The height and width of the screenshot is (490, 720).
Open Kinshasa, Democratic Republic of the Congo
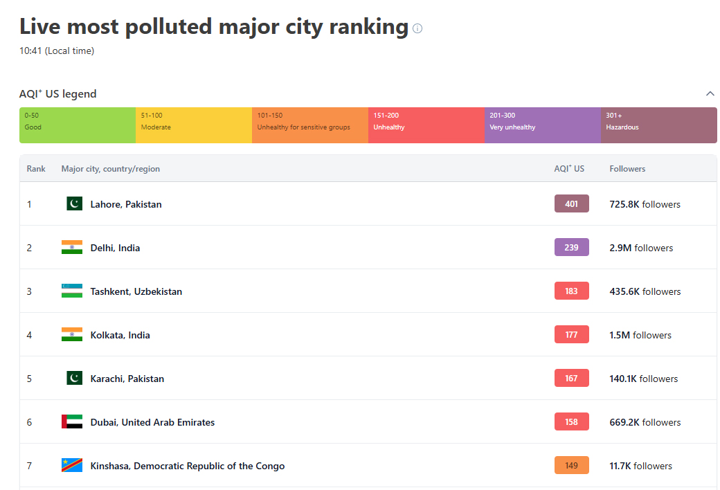tap(188, 466)
